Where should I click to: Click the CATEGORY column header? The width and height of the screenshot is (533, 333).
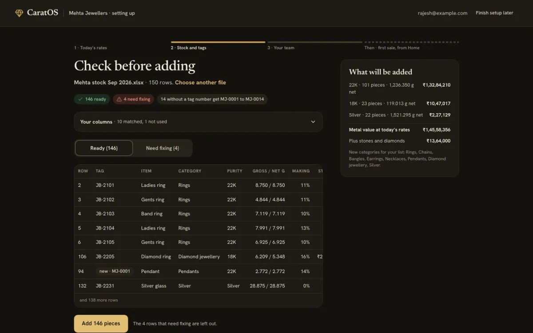pyautogui.click(x=190, y=171)
